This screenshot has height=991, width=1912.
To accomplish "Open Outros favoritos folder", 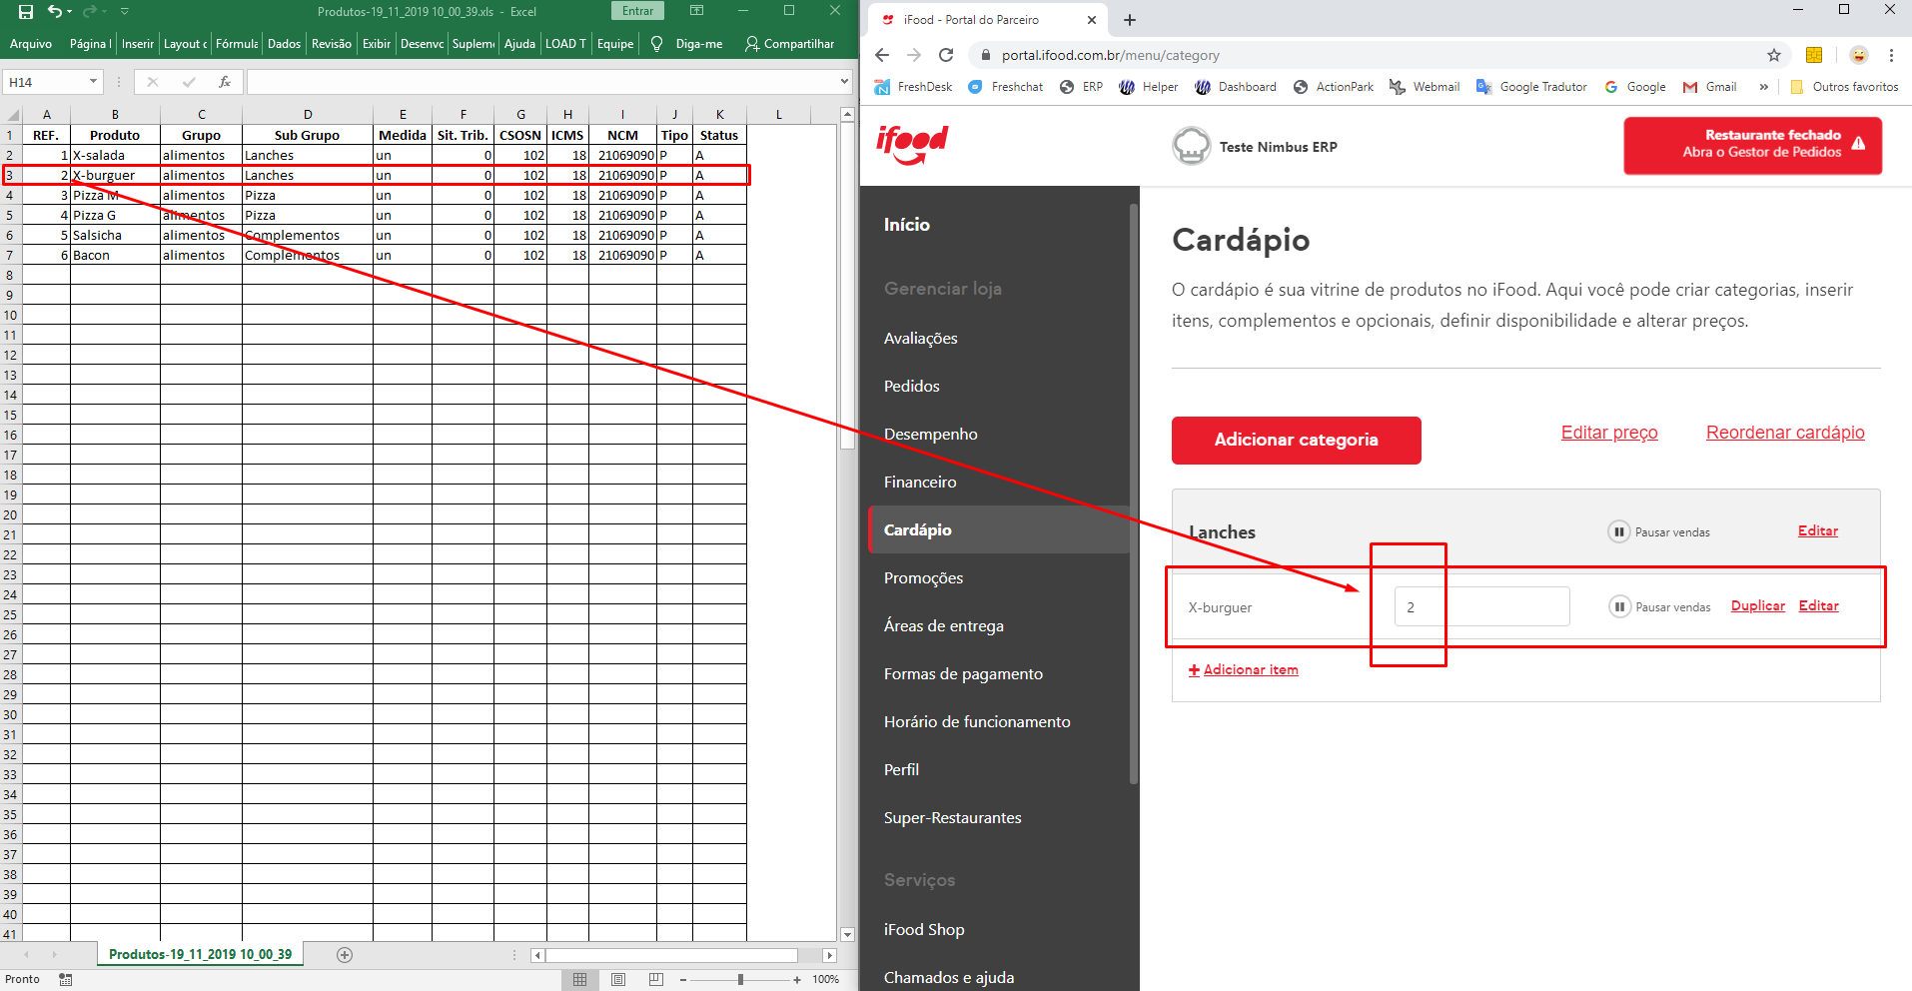I will pos(1844,87).
